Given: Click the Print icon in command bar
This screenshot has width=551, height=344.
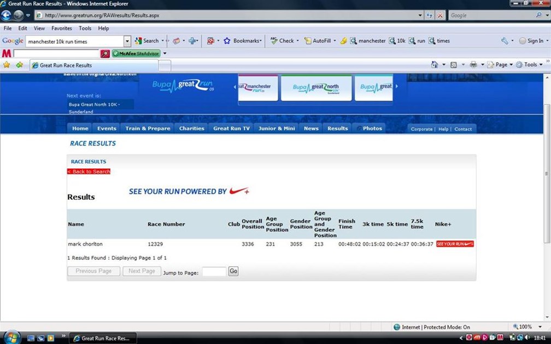Looking at the screenshot, I should [473, 64].
